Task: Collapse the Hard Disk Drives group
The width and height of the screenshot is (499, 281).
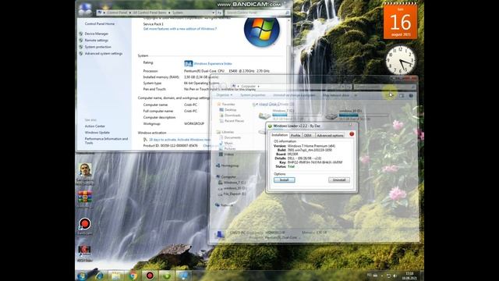Action: pyautogui.click(x=254, y=104)
